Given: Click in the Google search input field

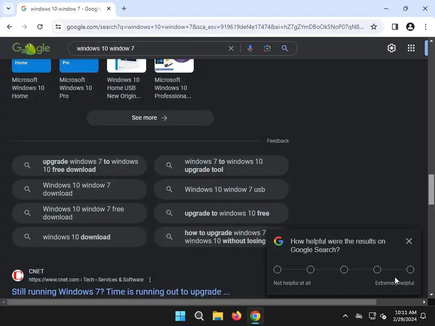Looking at the screenshot, I should coord(150,48).
